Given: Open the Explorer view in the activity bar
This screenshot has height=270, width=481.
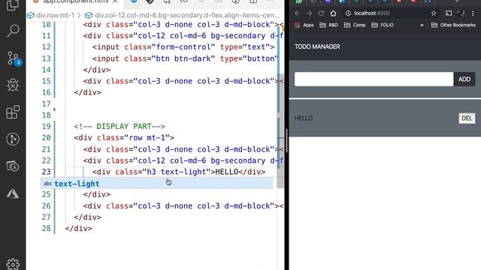Looking at the screenshot, I should 13,4.
